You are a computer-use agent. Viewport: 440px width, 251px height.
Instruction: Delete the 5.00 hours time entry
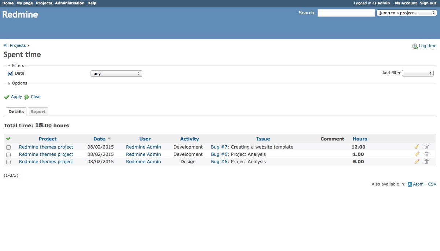[x=426, y=161]
